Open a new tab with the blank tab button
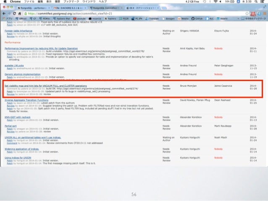This screenshot has height=201, width=268. 164,8
